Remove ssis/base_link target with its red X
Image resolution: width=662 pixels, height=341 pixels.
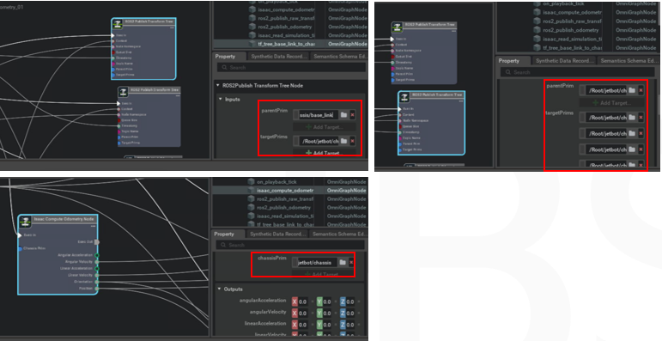pos(353,115)
